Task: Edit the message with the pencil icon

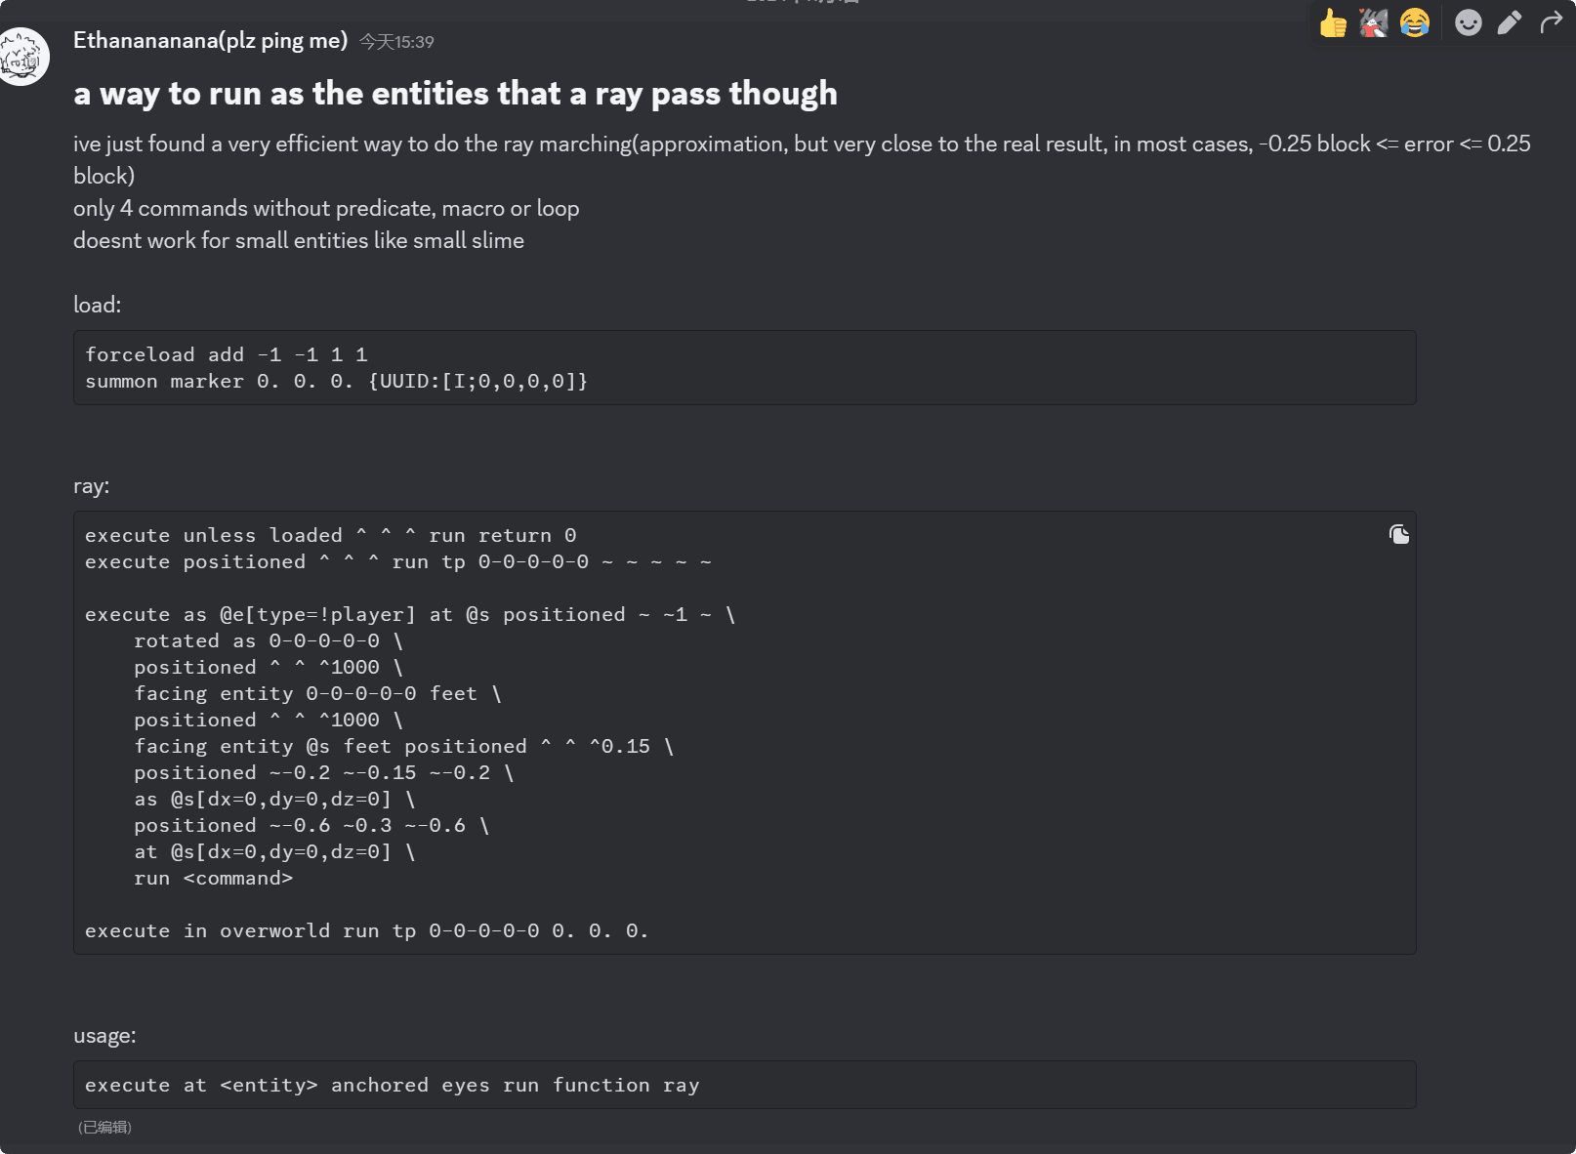Action: [x=1510, y=22]
